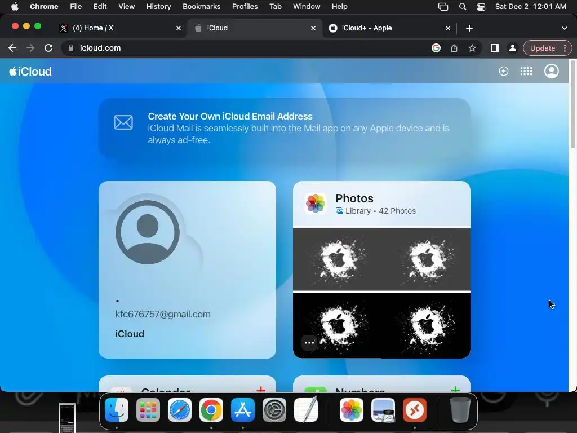Viewport: 577px width, 433px height.
Task: Open a new tab with the plus button
Action: pos(469,28)
